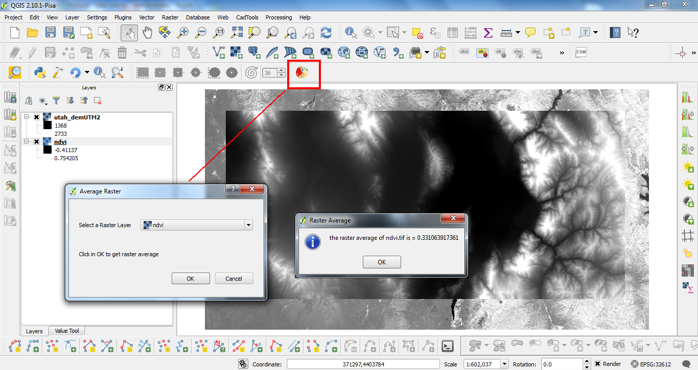This screenshot has width=698, height=370.
Task: Open the undo history dropdown arrow
Action: [x=87, y=72]
